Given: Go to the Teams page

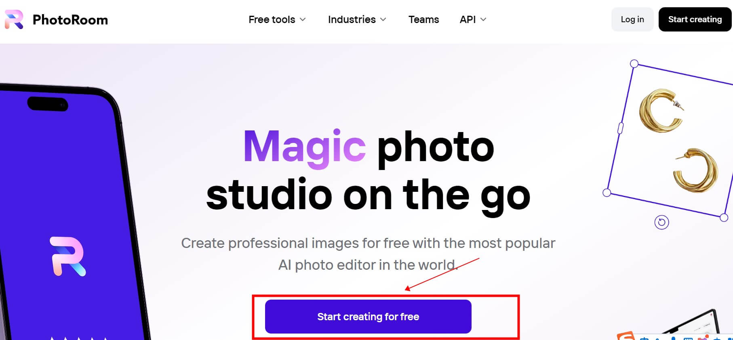Looking at the screenshot, I should [423, 19].
